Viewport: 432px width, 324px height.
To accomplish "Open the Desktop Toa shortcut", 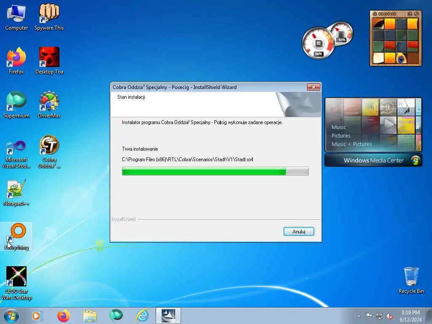I will pyautogui.click(x=49, y=61).
